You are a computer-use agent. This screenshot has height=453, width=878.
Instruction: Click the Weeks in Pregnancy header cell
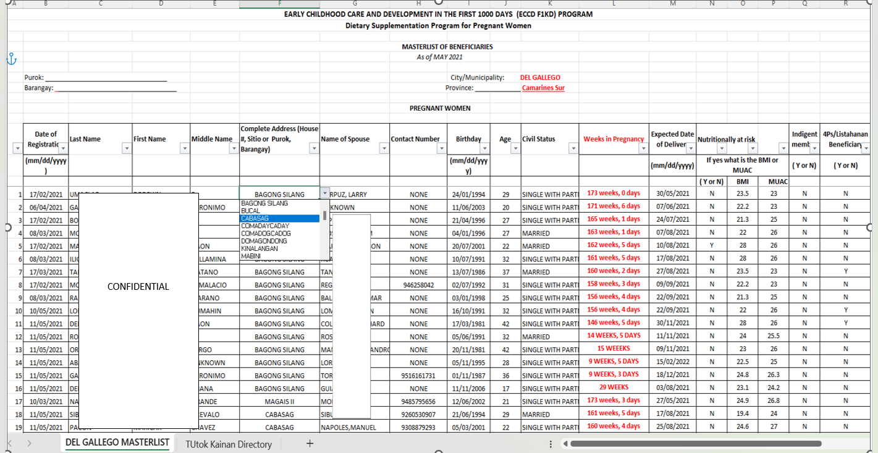[614, 139]
